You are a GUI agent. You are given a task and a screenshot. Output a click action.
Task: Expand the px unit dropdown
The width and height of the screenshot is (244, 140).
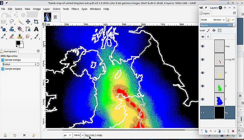click(x=68, y=135)
